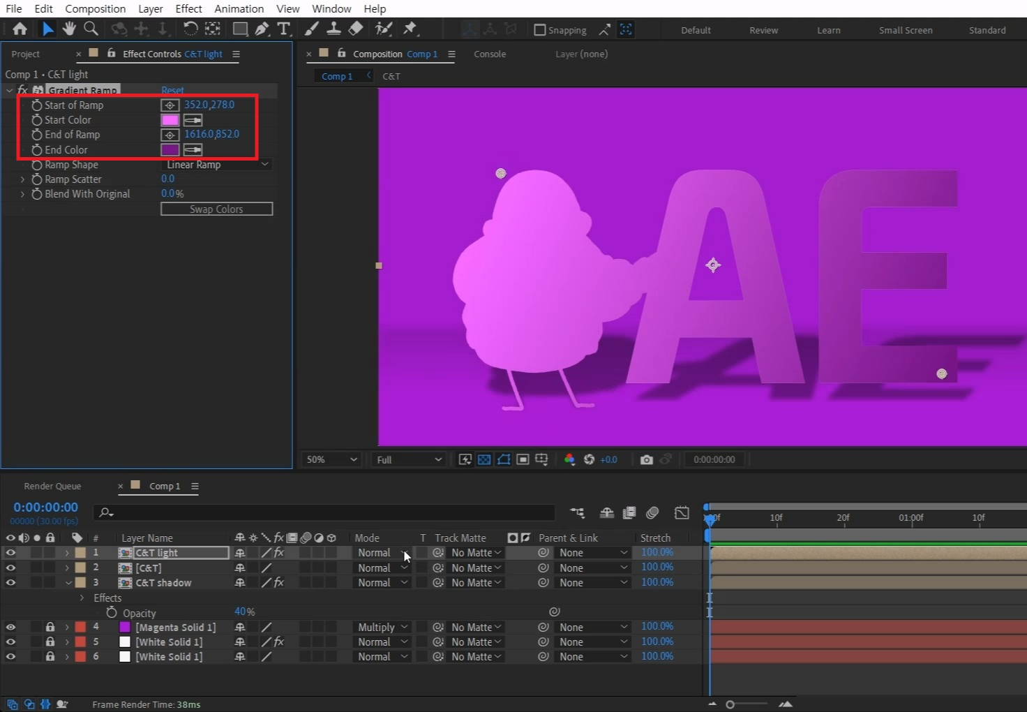Toggle the transparency grid icon
Screen dimensions: 1027x712
coord(484,459)
